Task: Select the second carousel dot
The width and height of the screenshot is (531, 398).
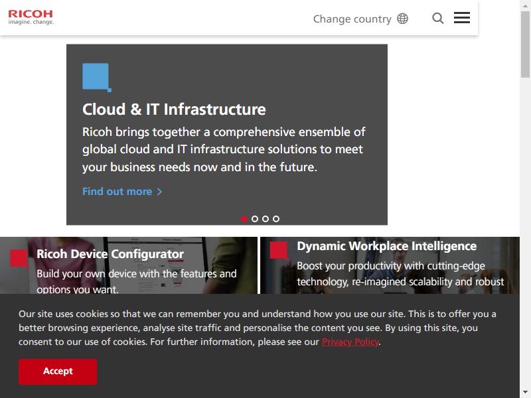Action: pos(255,219)
